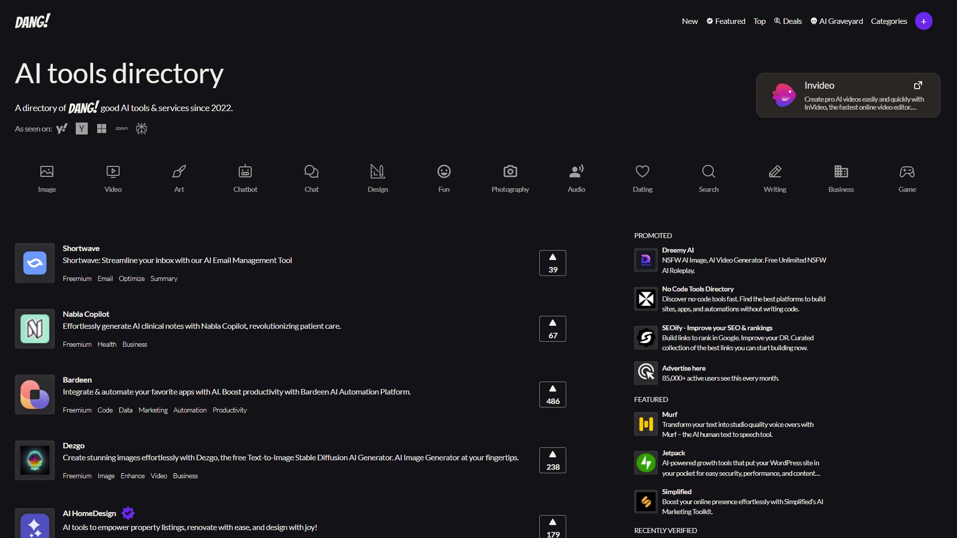Click the SEOify promoted icon
This screenshot has width=957, height=538.
(x=646, y=338)
